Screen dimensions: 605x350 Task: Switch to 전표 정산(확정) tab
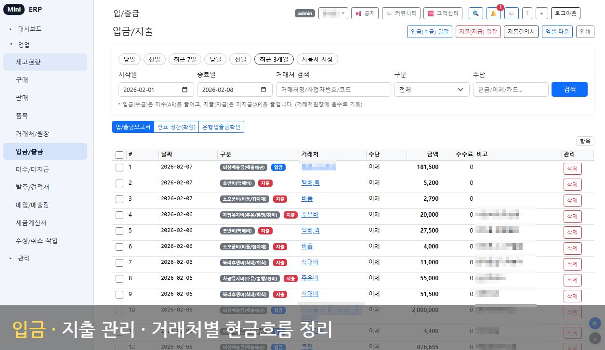[x=176, y=127]
